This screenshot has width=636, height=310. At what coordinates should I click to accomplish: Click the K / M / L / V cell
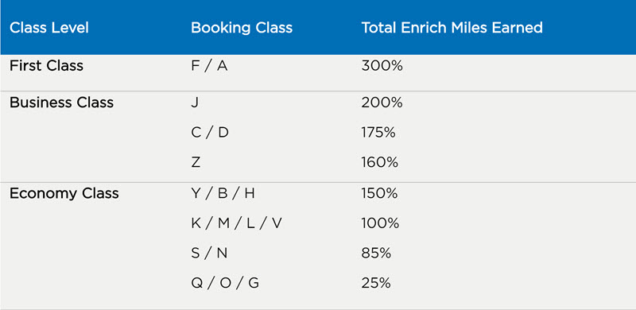(x=236, y=223)
